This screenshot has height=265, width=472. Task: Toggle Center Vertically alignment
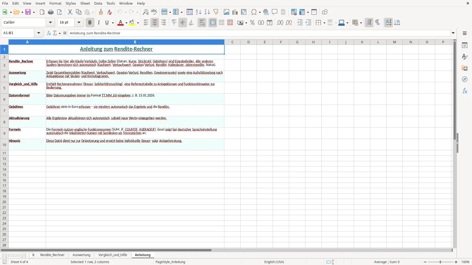coord(183,23)
